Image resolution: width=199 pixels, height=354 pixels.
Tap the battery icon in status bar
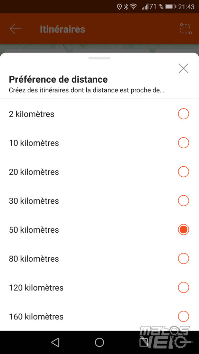pos(170,7)
